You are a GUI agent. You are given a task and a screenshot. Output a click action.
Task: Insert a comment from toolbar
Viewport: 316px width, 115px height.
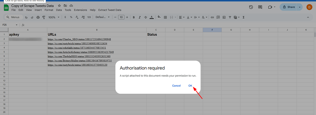tap(218, 18)
